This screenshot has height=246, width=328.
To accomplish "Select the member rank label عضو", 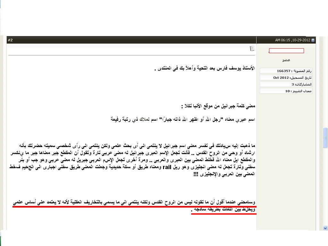I will (286, 60).
